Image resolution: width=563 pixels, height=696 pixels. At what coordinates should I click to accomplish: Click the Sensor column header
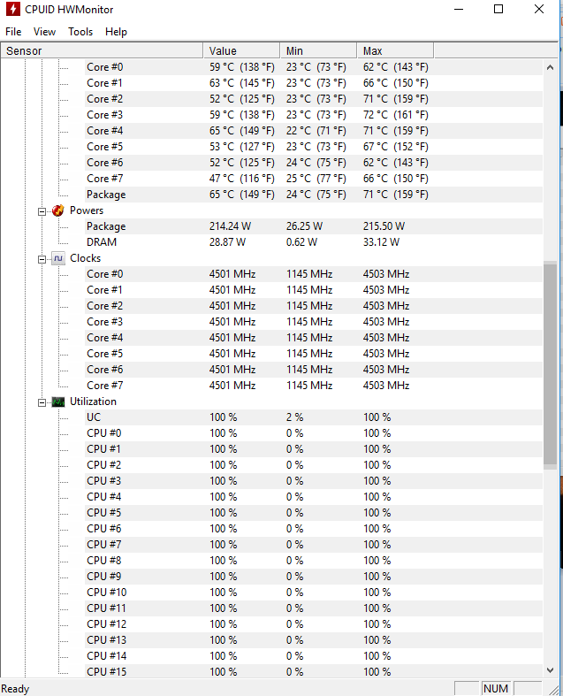click(x=102, y=50)
